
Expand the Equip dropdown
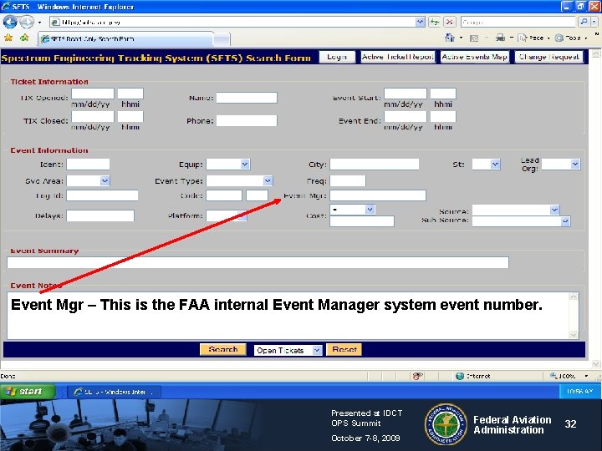point(245,165)
